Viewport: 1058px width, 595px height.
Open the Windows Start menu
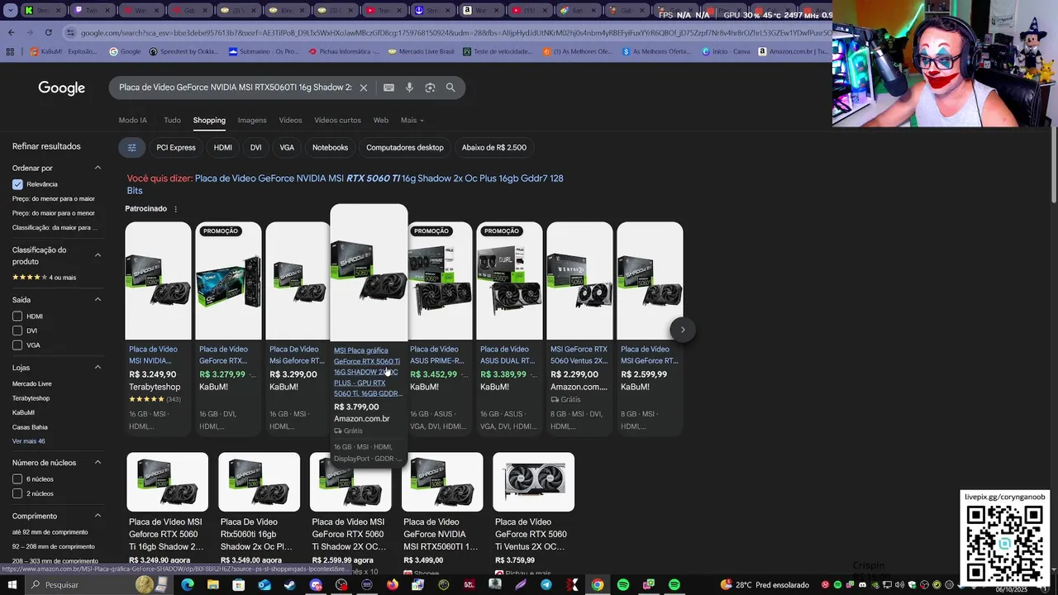[x=12, y=585]
